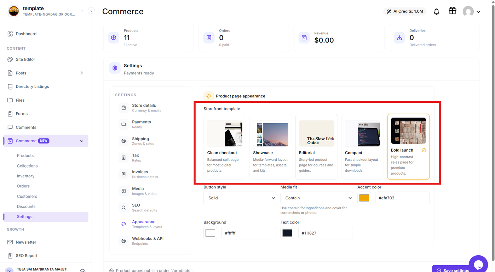
Task: Click the Media image icon
Action: pyautogui.click(x=123, y=191)
